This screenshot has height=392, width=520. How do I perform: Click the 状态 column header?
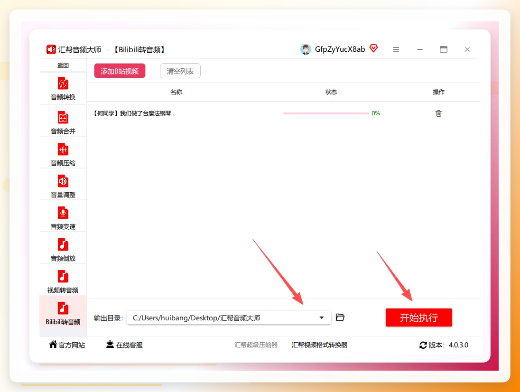pyautogui.click(x=331, y=92)
